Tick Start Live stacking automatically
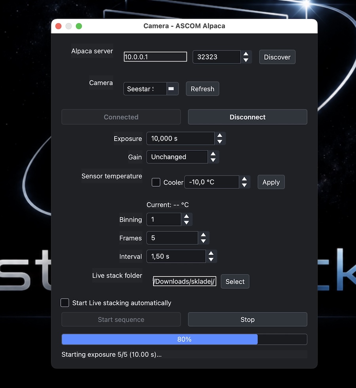The height and width of the screenshot is (388, 356). 65,302
